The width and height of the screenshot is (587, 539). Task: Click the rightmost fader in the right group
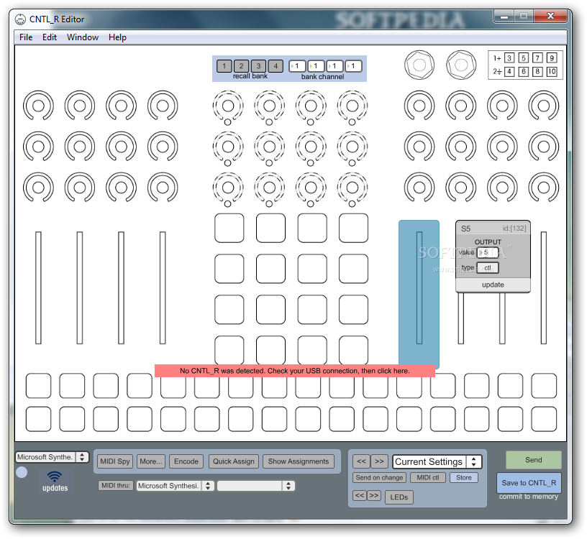point(544,287)
